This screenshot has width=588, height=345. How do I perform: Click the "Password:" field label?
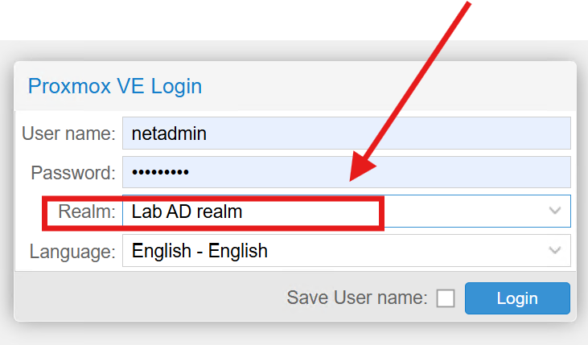click(x=73, y=172)
